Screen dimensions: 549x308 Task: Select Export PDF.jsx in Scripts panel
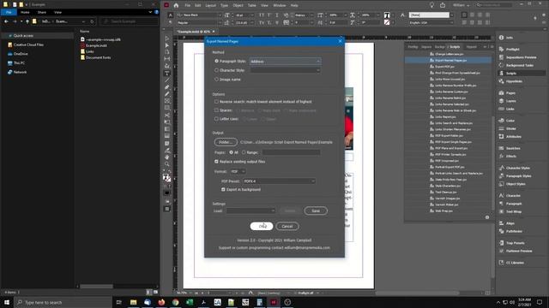[444, 67]
